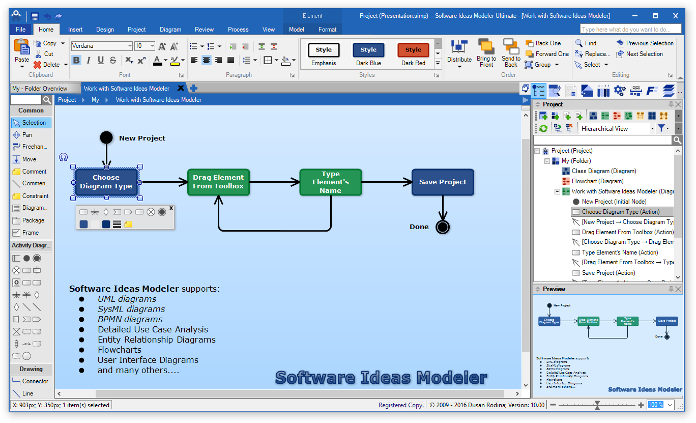Expand the Styles gallery
Screen dimensions: 696x423
coord(438,64)
